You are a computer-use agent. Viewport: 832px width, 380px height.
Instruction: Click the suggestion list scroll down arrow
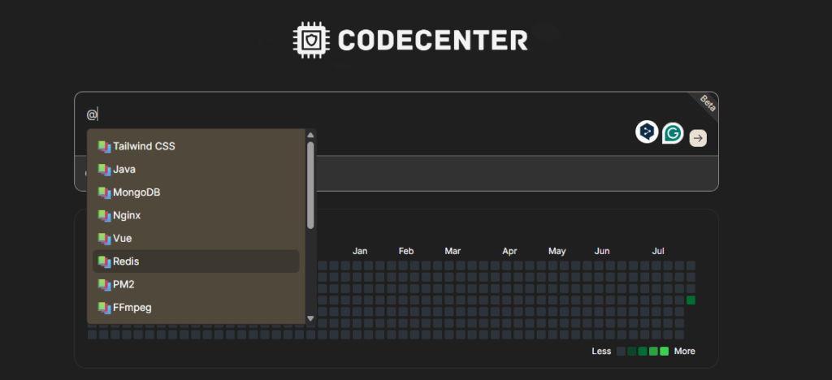pyautogui.click(x=310, y=318)
